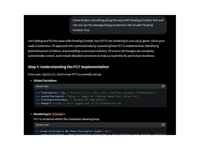Click the let floatingTexts code line
The width and height of the screenshot is (201, 150).
coord(96,93)
